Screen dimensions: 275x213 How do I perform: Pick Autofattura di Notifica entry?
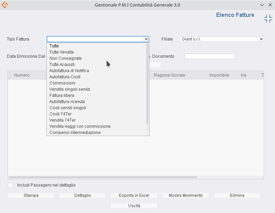69,71
